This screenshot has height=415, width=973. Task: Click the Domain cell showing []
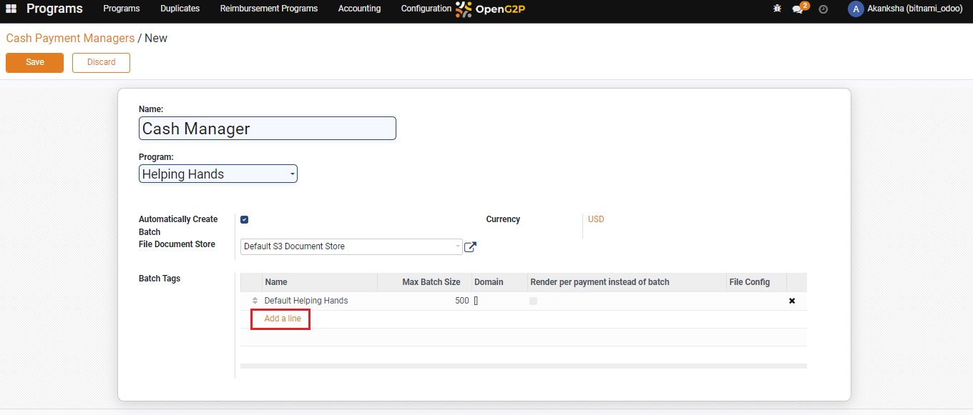tap(499, 301)
